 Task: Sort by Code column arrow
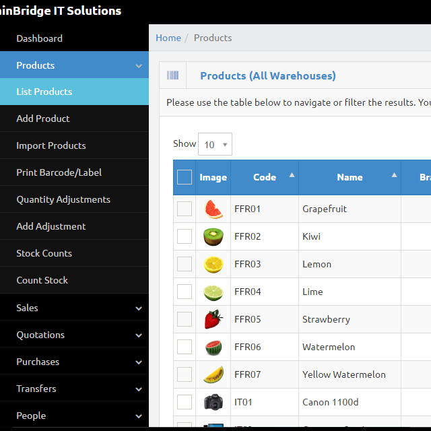pos(292,175)
